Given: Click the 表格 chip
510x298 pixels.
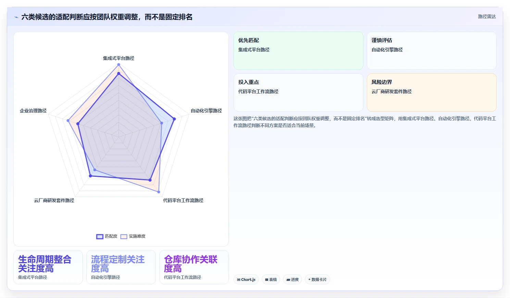Looking at the screenshot, I should pos(271,280).
